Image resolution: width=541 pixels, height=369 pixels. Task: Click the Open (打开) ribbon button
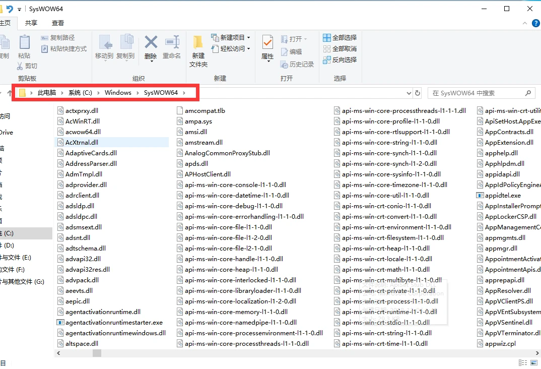click(x=294, y=39)
